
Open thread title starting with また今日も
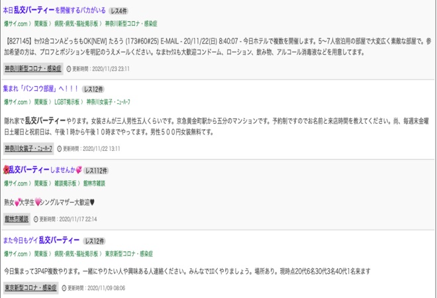(41, 240)
